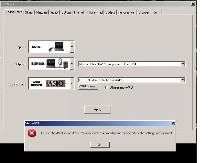Expand the Inputs dropdown arrow
Viewport: 217px width, 163px height.
click(x=72, y=47)
